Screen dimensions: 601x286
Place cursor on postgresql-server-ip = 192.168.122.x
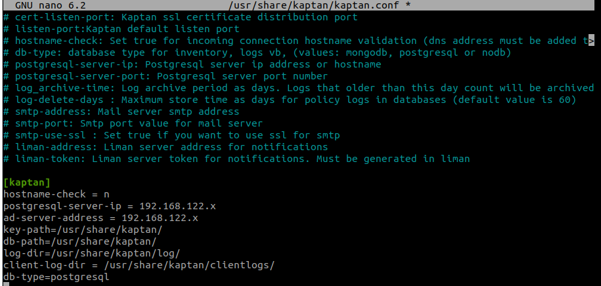(109, 207)
